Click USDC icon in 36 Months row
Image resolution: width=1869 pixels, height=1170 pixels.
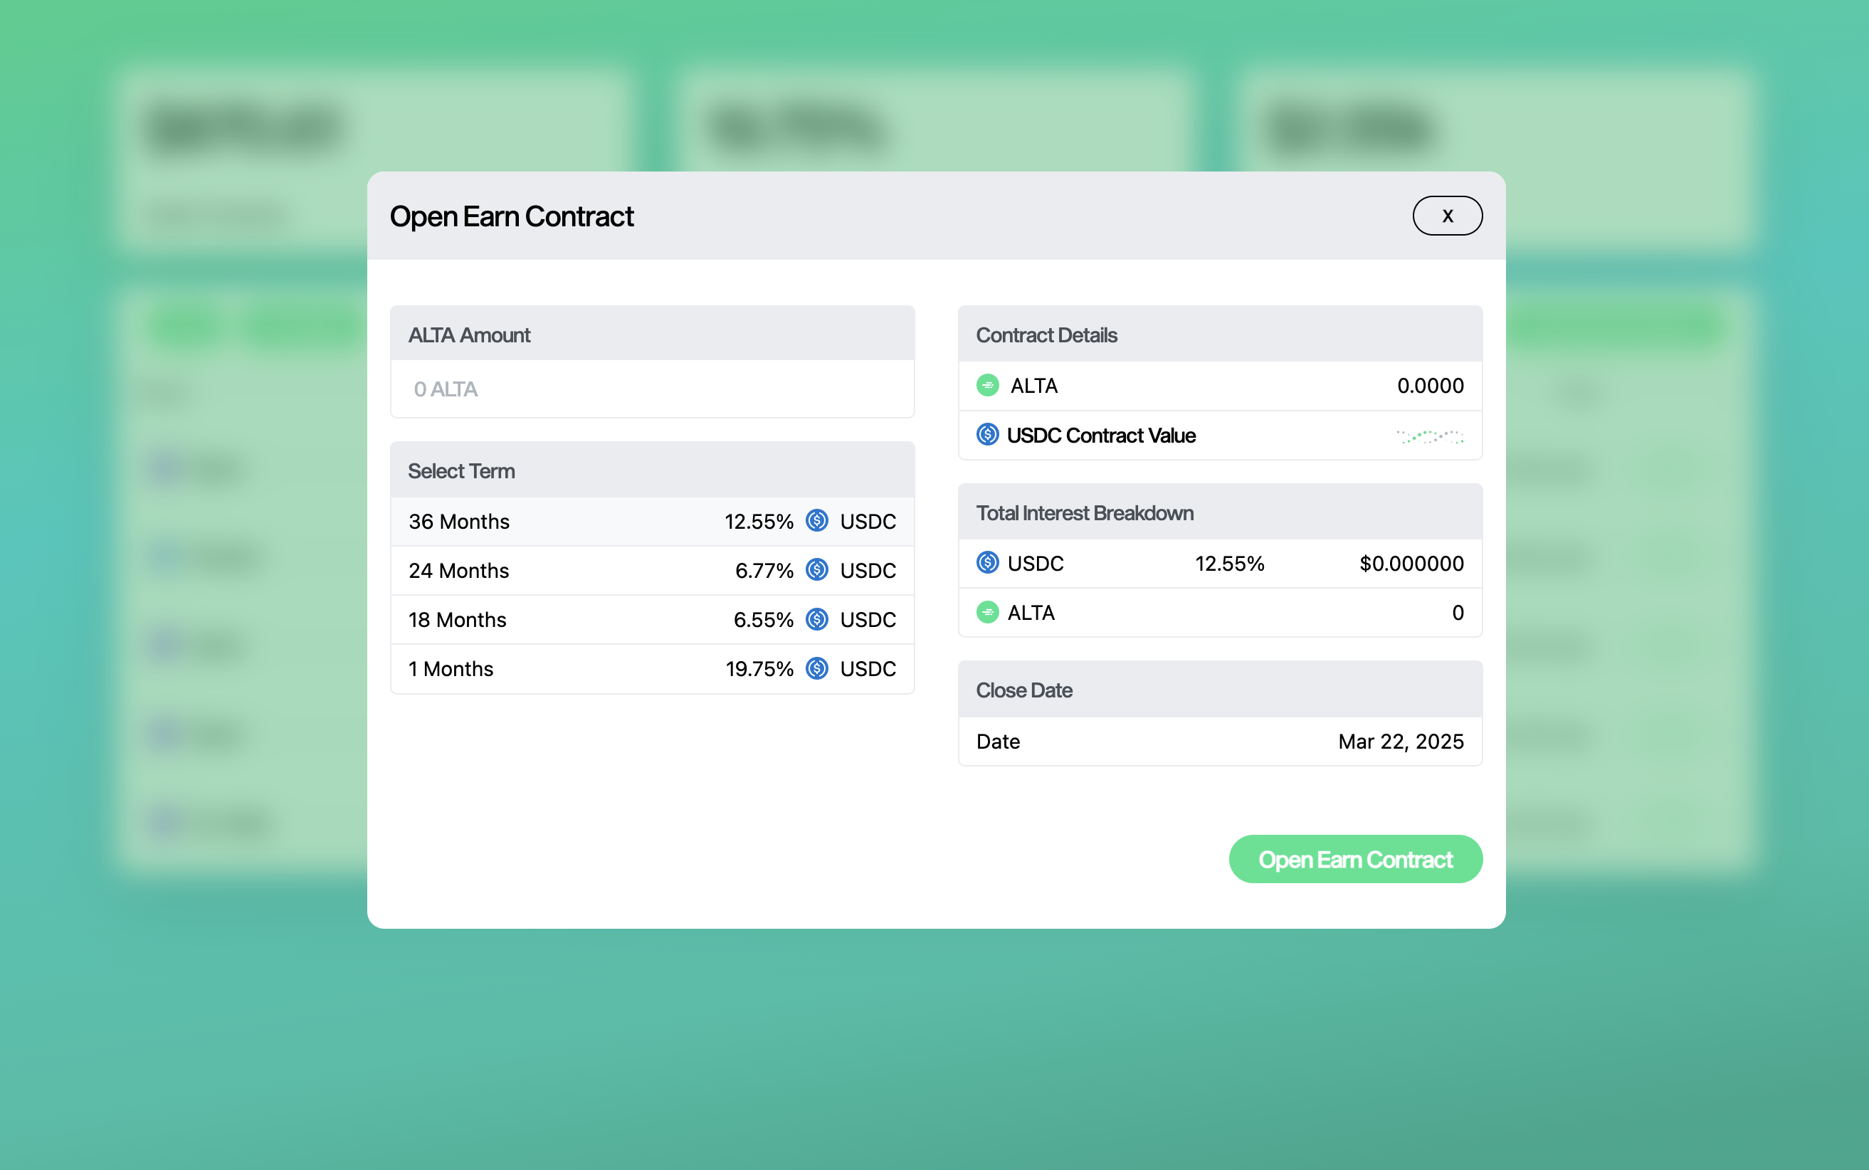816,521
